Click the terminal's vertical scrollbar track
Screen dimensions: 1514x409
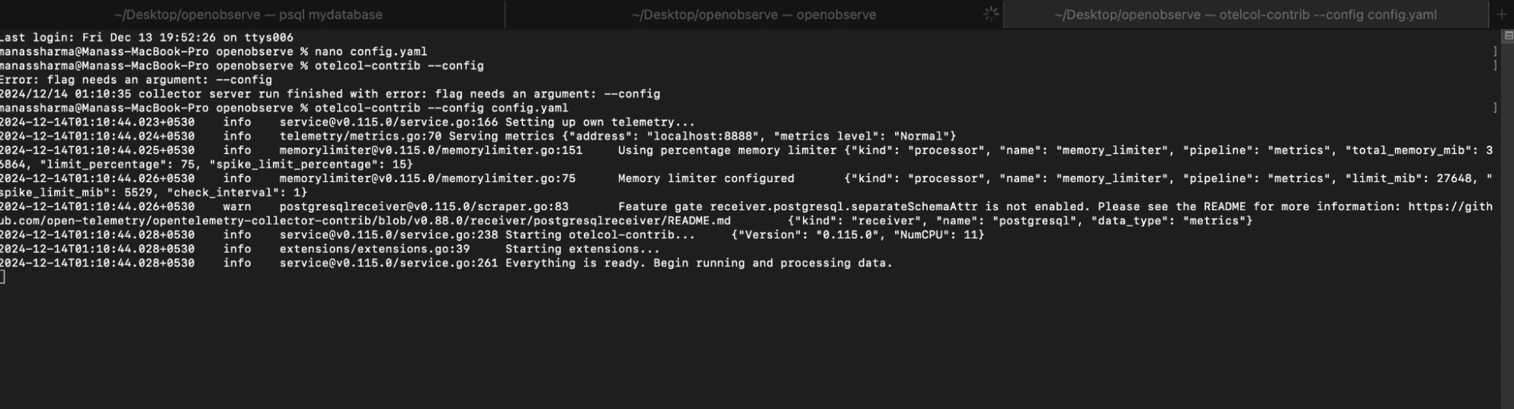[1507, 228]
